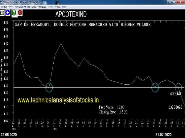Click the technicalanalysisofstocks.in yellow website link
Image resolution: width=185 pixels, height=138 pixels.
tap(58, 100)
